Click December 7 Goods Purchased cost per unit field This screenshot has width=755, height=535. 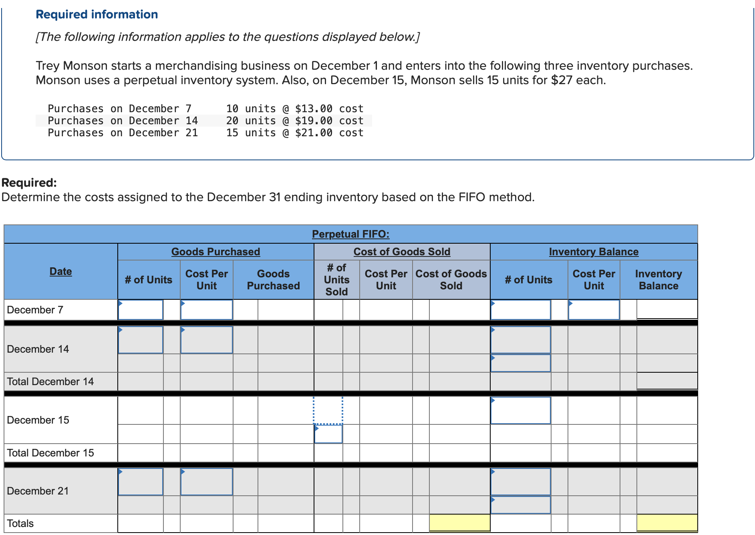click(x=206, y=310)
